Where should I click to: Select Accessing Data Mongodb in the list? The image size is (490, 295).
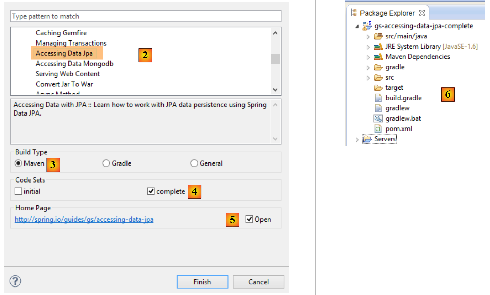[74, 64]
